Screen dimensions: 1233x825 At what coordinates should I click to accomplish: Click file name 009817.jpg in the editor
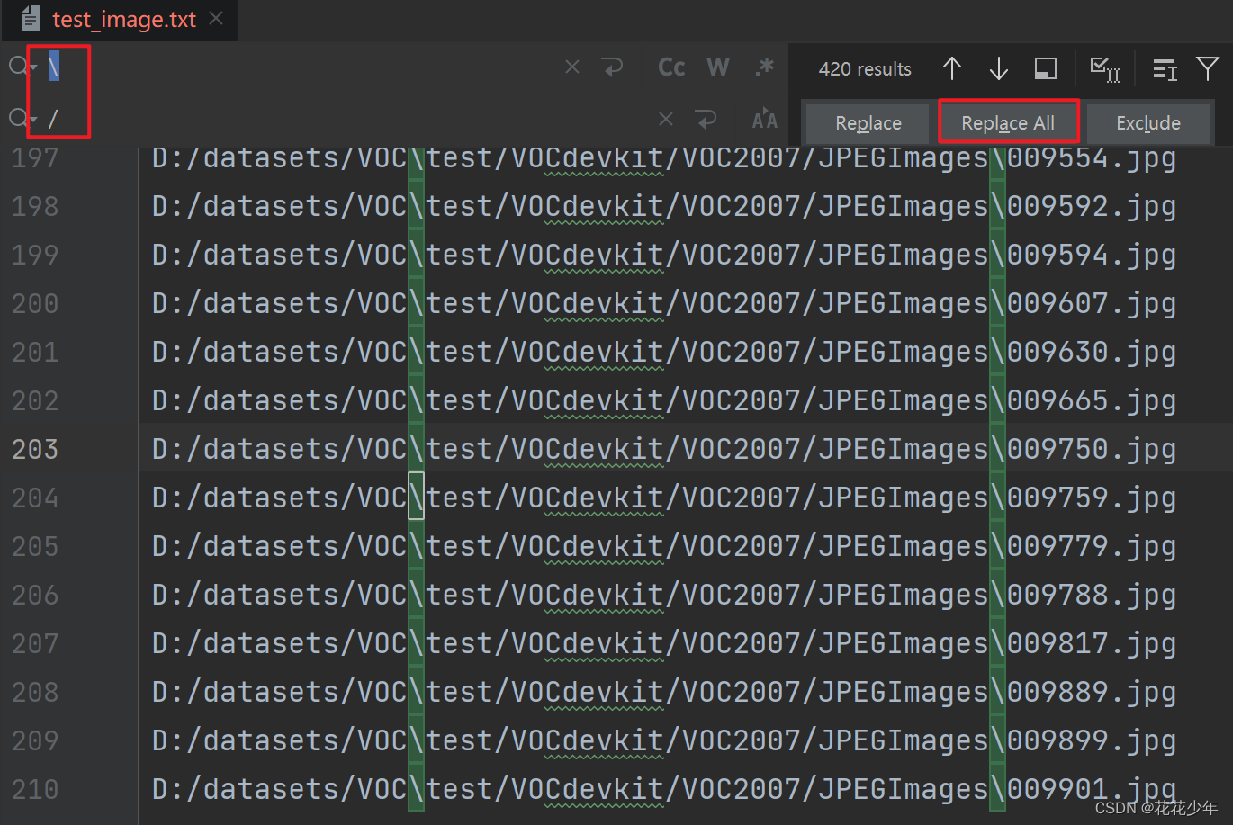click(1092, 644)
